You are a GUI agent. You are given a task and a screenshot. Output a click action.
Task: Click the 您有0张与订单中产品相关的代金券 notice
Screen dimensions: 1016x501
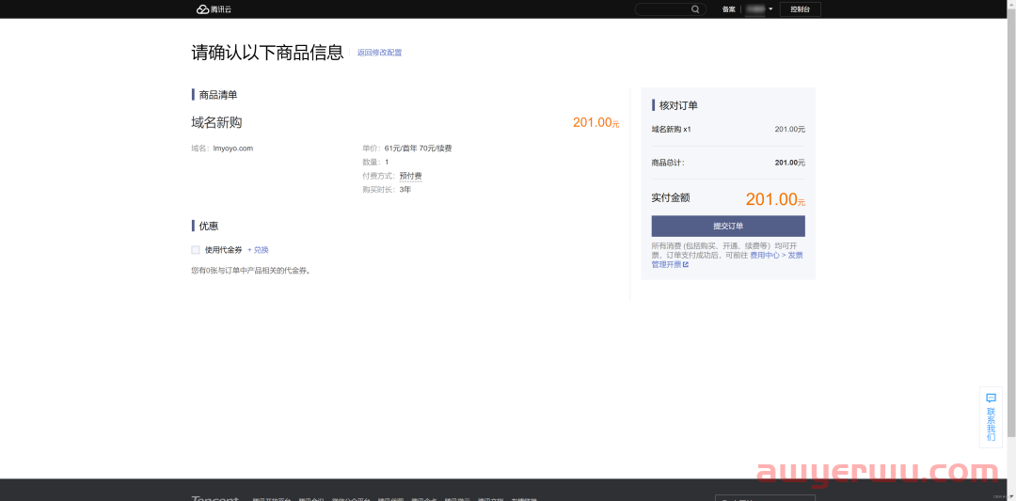[x=251, y=271]
